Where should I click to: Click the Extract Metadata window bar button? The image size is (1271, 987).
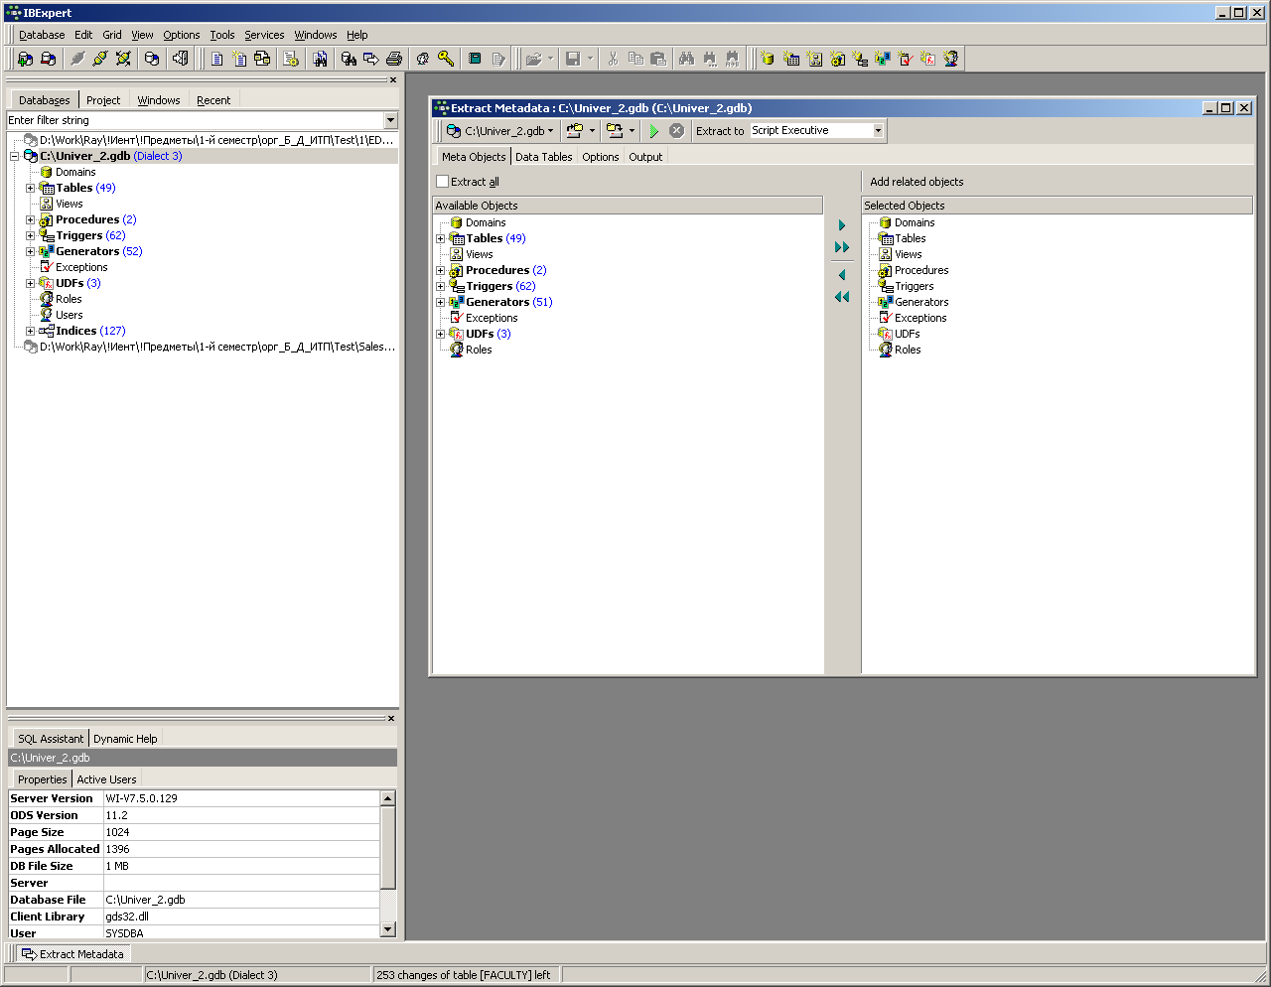[73, 954]
